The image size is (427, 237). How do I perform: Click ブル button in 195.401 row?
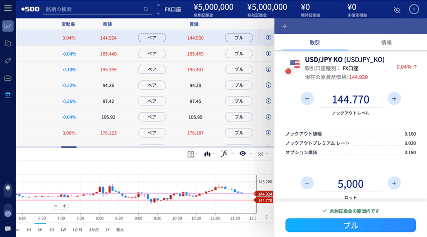point(239,69)
